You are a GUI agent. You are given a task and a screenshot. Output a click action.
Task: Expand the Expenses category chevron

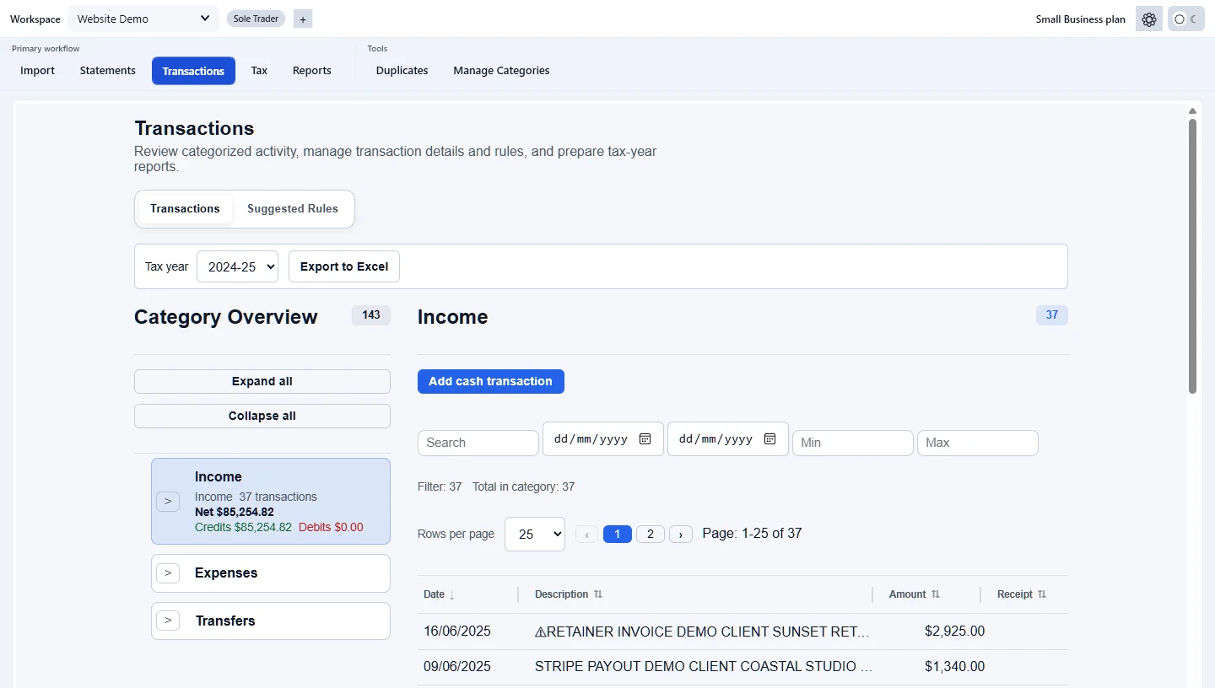pos(168,573)
